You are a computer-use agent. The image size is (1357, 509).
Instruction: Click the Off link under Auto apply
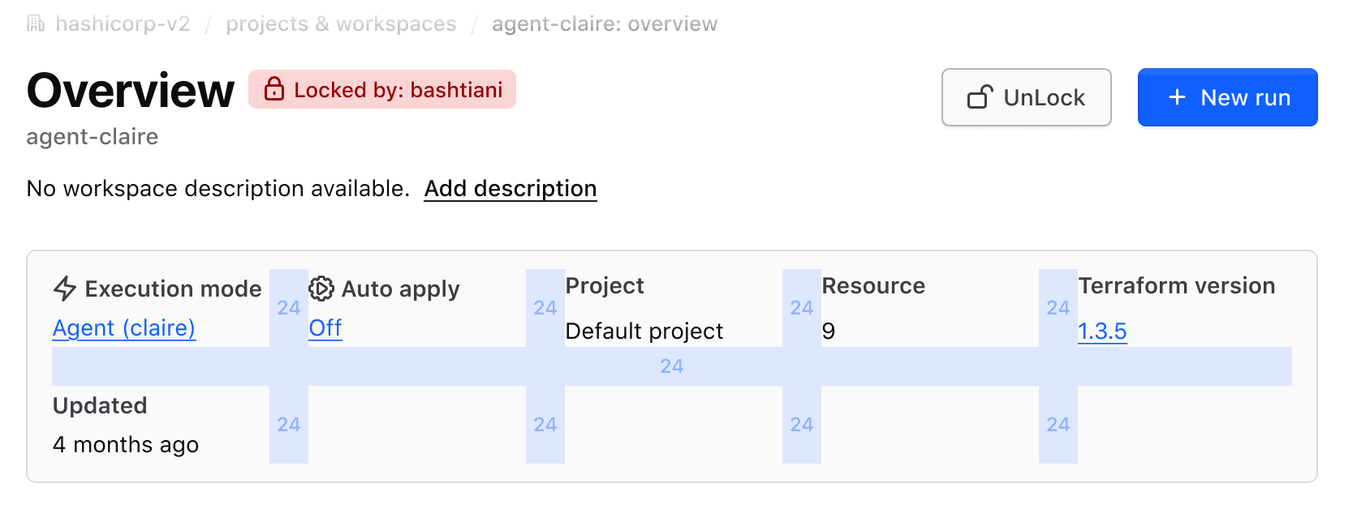pyautogui.click(x=325, y=328)
